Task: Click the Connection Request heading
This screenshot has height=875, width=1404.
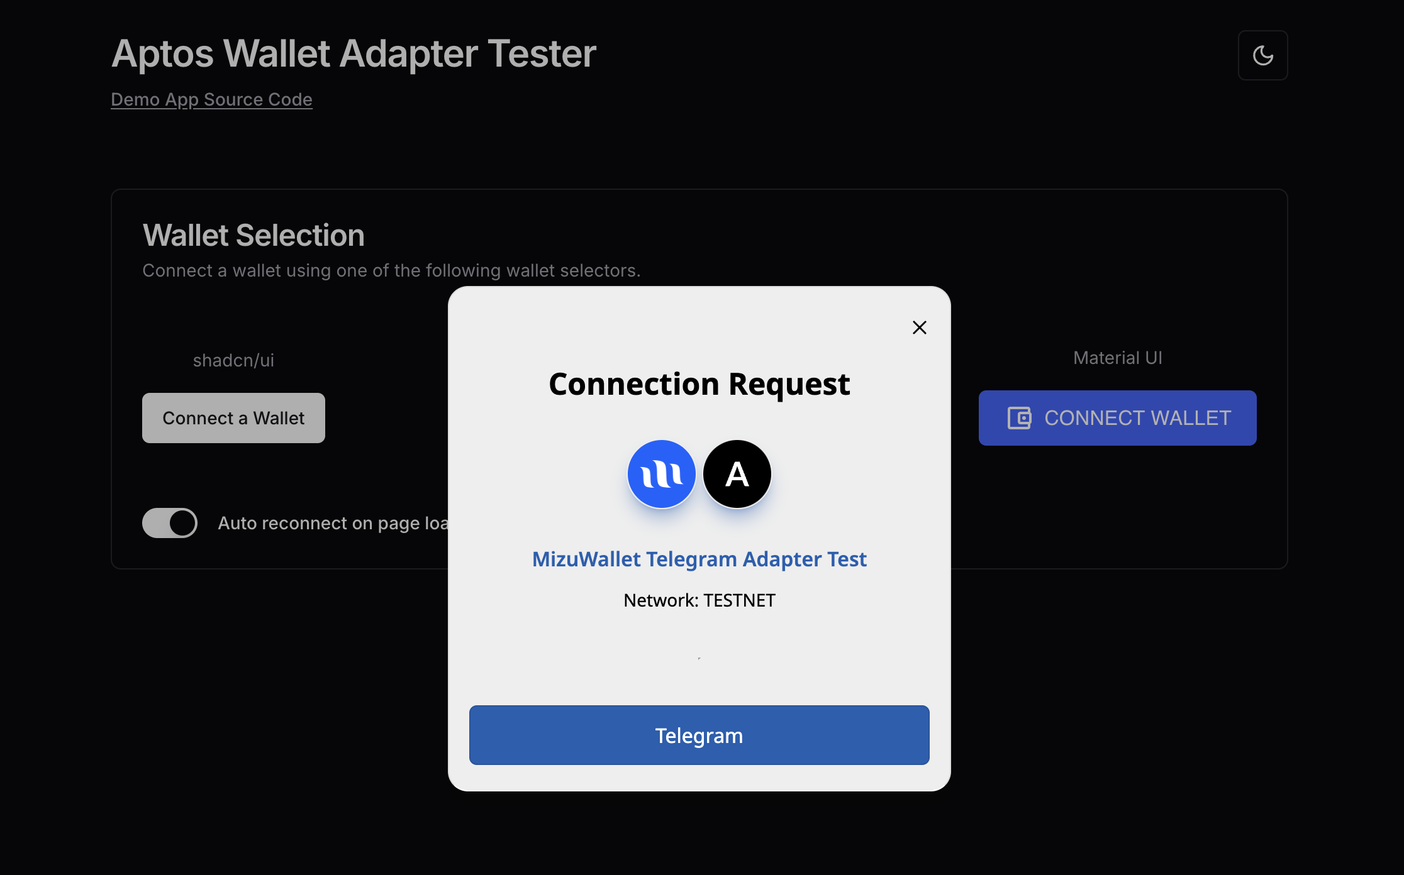Action: tap(699, 384)
